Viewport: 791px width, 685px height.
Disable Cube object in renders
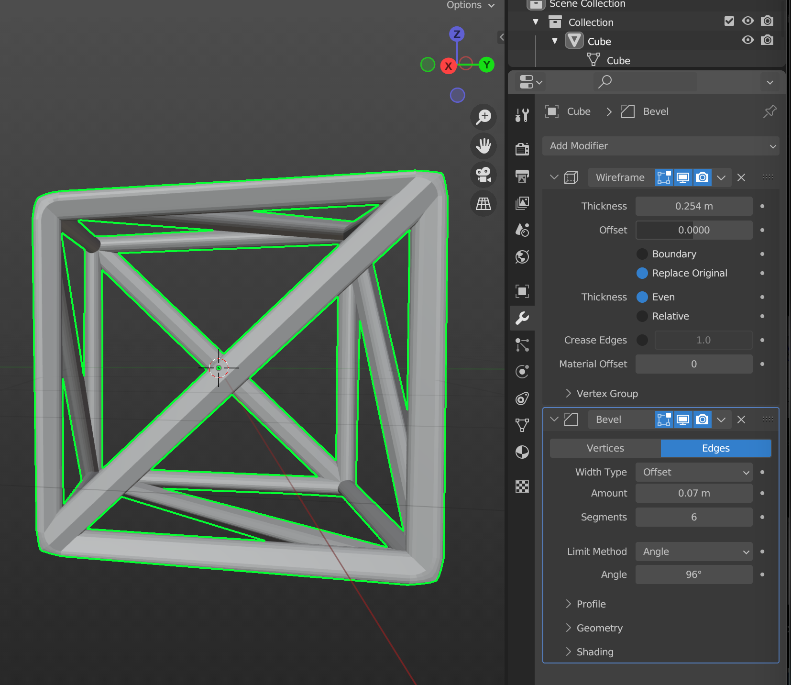point(767,40)
